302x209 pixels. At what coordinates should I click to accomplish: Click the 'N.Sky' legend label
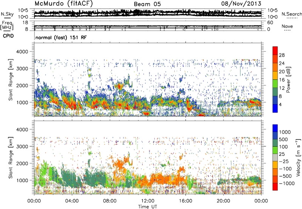(7, 14)
